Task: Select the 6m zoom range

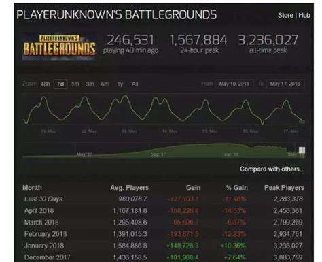Action: click(x=105, y=84)
